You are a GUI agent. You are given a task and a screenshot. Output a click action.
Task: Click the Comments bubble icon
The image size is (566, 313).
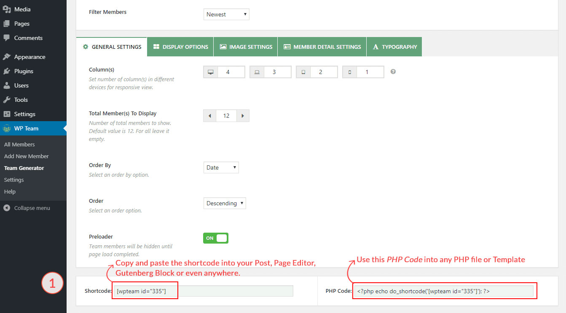pyautogui.click(x=7, y=38)
